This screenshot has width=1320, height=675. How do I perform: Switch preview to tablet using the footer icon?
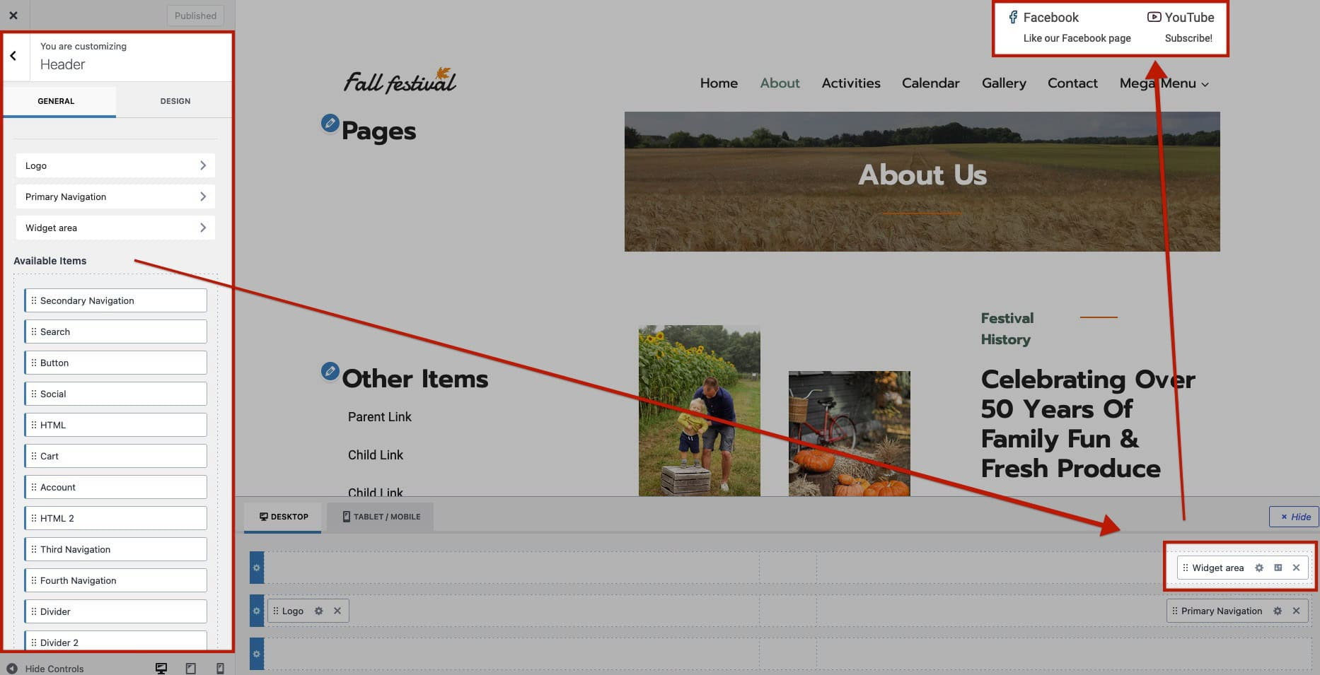click(190, 669)
